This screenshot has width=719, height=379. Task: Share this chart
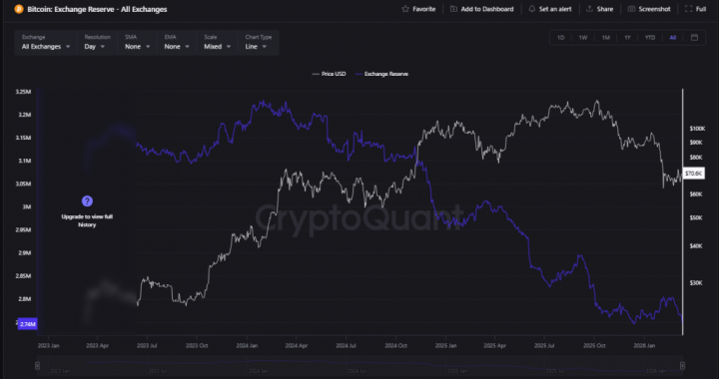600,9
